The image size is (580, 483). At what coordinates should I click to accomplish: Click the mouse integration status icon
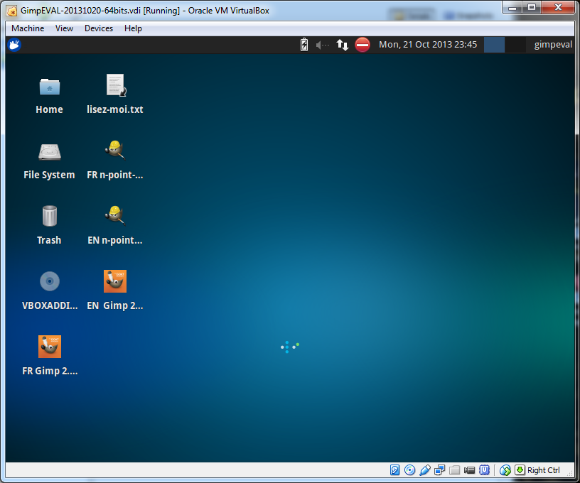tap(505, 470)
